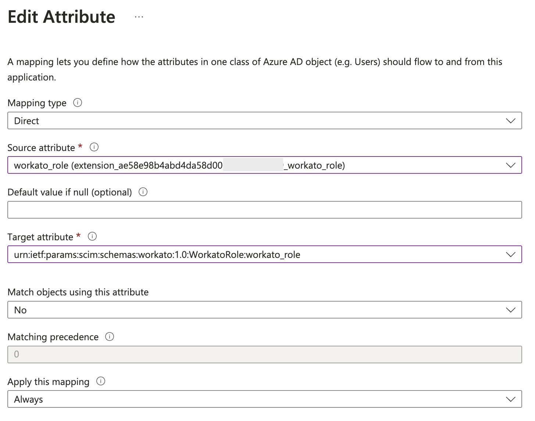Viewport: 535px width, 421px height.
Task: Click the disabled Matching precedence field
Action: (264, 355)
